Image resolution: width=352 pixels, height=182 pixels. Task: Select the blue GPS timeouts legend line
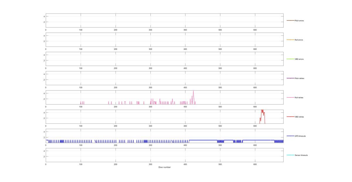[290, 136]
